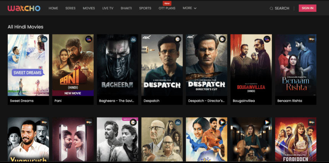
Task: Open Bagheera - The Savi... title link
Action: pos(117,101)
